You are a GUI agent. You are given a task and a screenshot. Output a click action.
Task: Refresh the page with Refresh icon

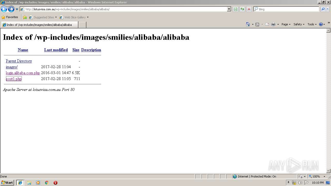[242, 9]
